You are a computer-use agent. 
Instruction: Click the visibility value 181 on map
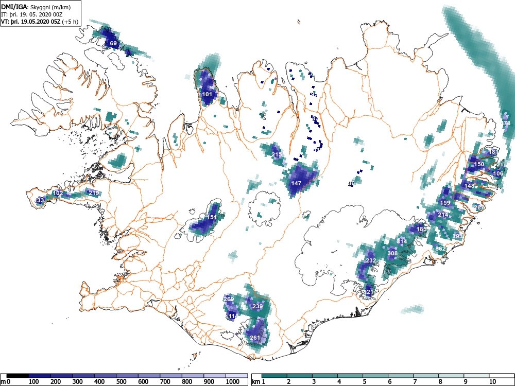click(493, 152)
